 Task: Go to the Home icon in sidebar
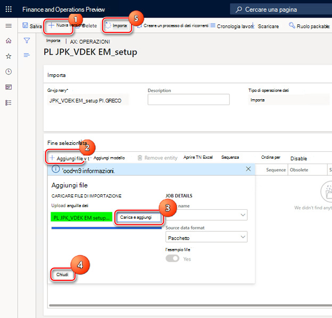pos(9,40)
